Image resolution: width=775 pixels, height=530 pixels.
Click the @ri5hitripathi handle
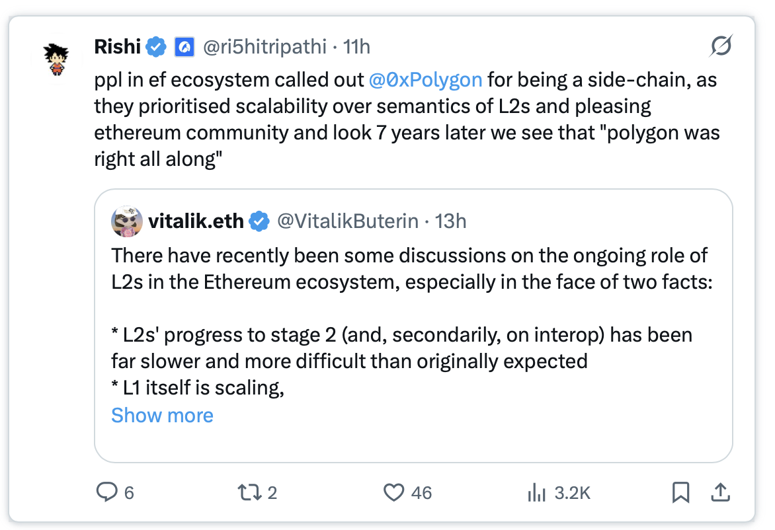[x=264, y=46]
